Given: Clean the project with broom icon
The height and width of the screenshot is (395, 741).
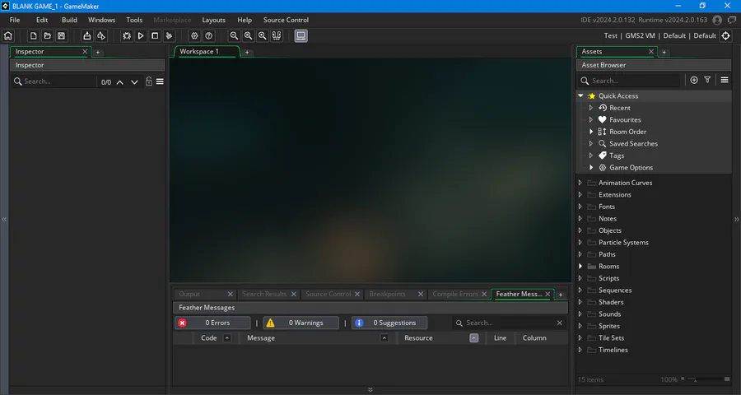Looking at the screenshot, I should tap(169, 36).
